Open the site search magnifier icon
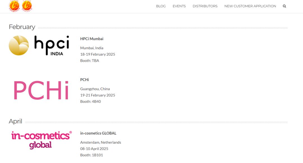Image resolution: width=303 pixels, height=163 pixels. (284, 6)
